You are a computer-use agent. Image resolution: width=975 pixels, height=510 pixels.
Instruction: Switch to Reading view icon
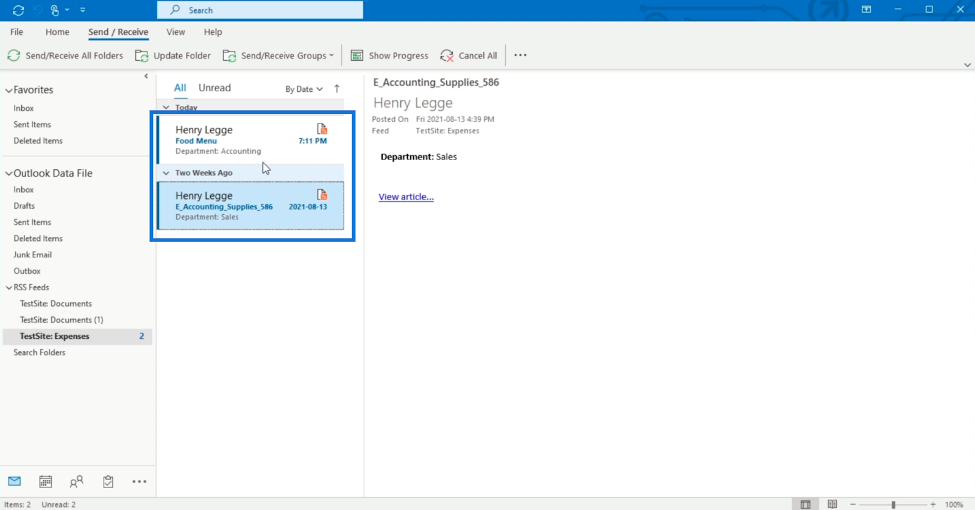pyautogui.click(x=832, y=504)
